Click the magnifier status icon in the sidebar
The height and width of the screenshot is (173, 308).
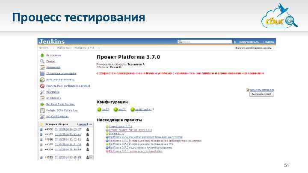(42, 62)
